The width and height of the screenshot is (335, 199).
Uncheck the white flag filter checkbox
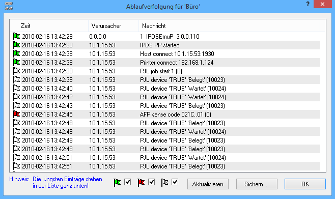pyautogui.click(x=175, y=182)
